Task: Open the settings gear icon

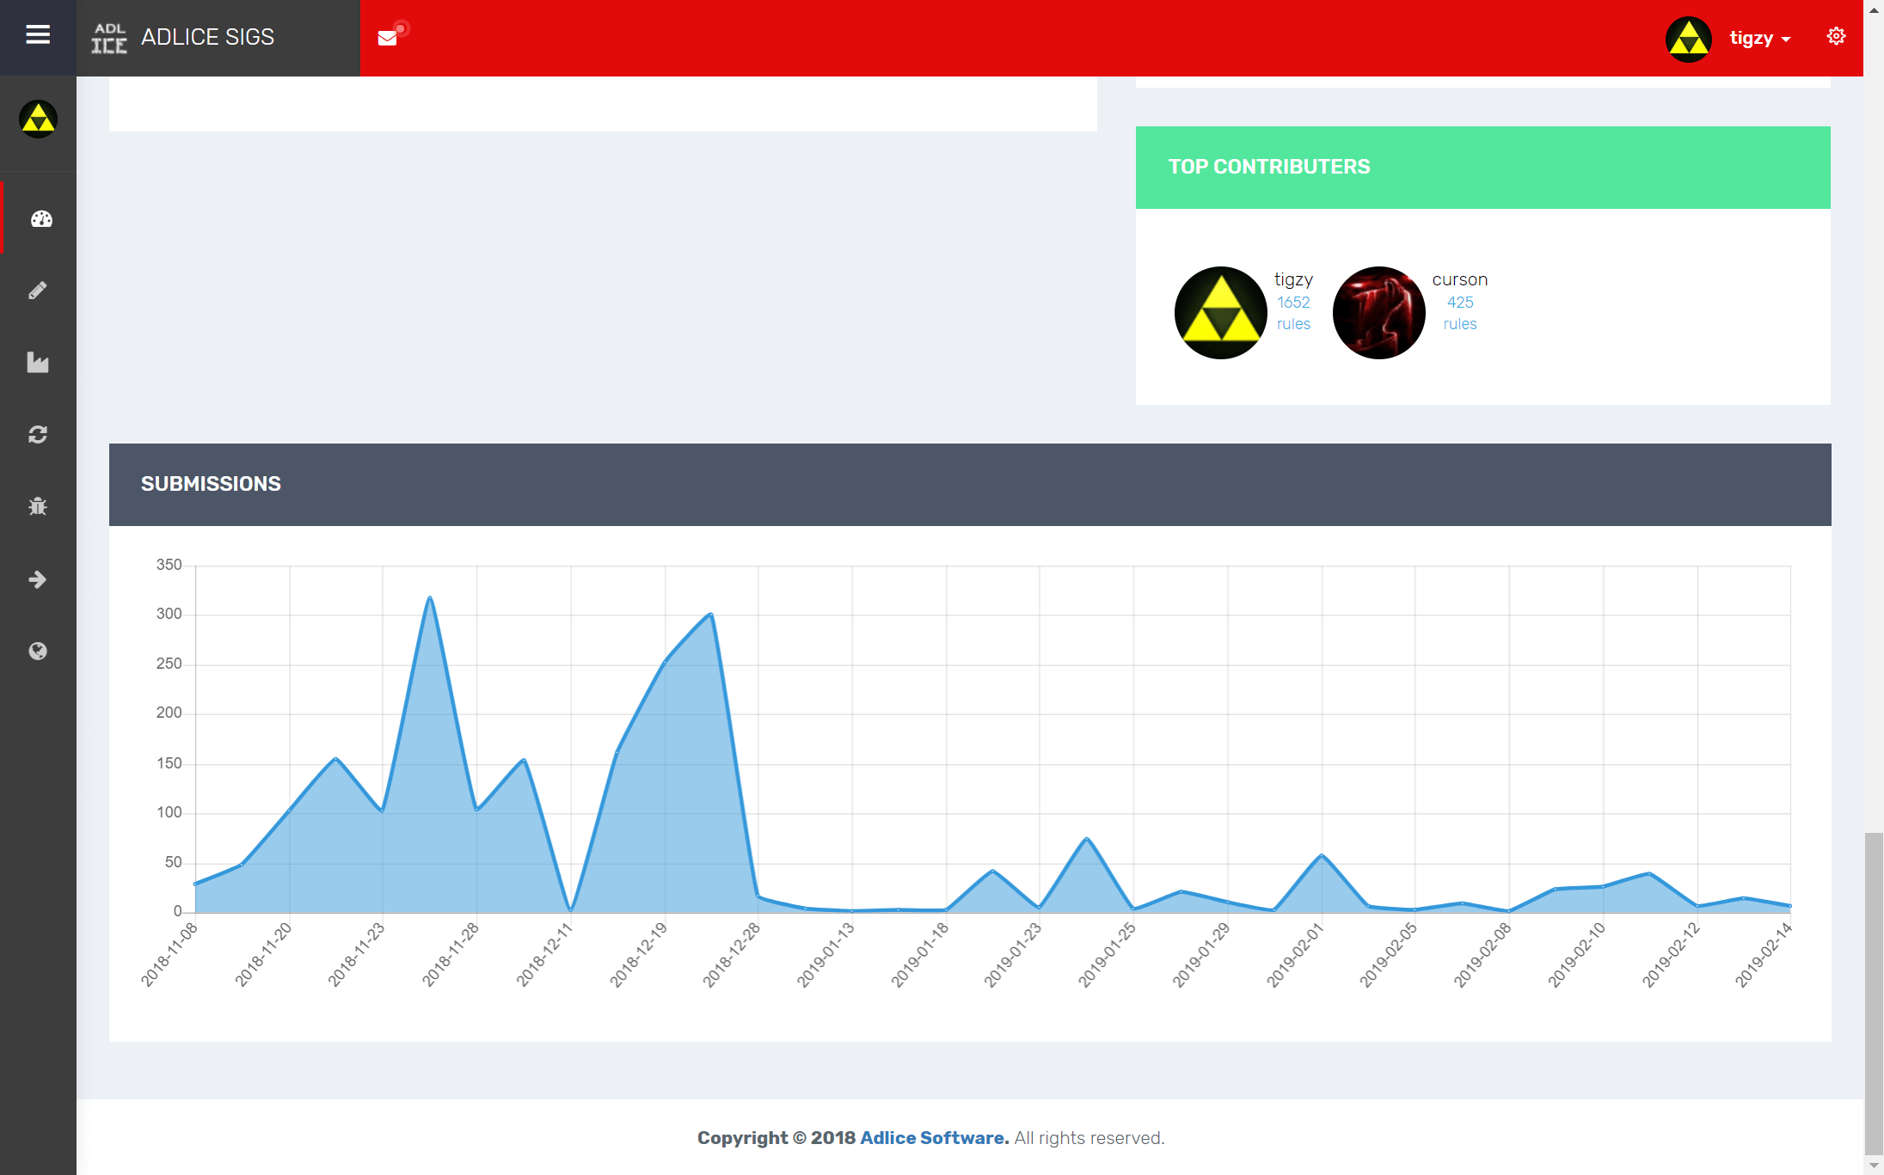Action: coord(1836,36)
